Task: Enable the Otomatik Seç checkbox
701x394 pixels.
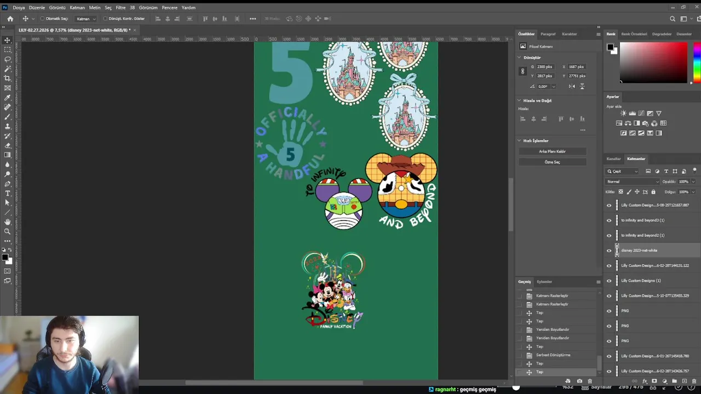Action: [x=42, y=19]
